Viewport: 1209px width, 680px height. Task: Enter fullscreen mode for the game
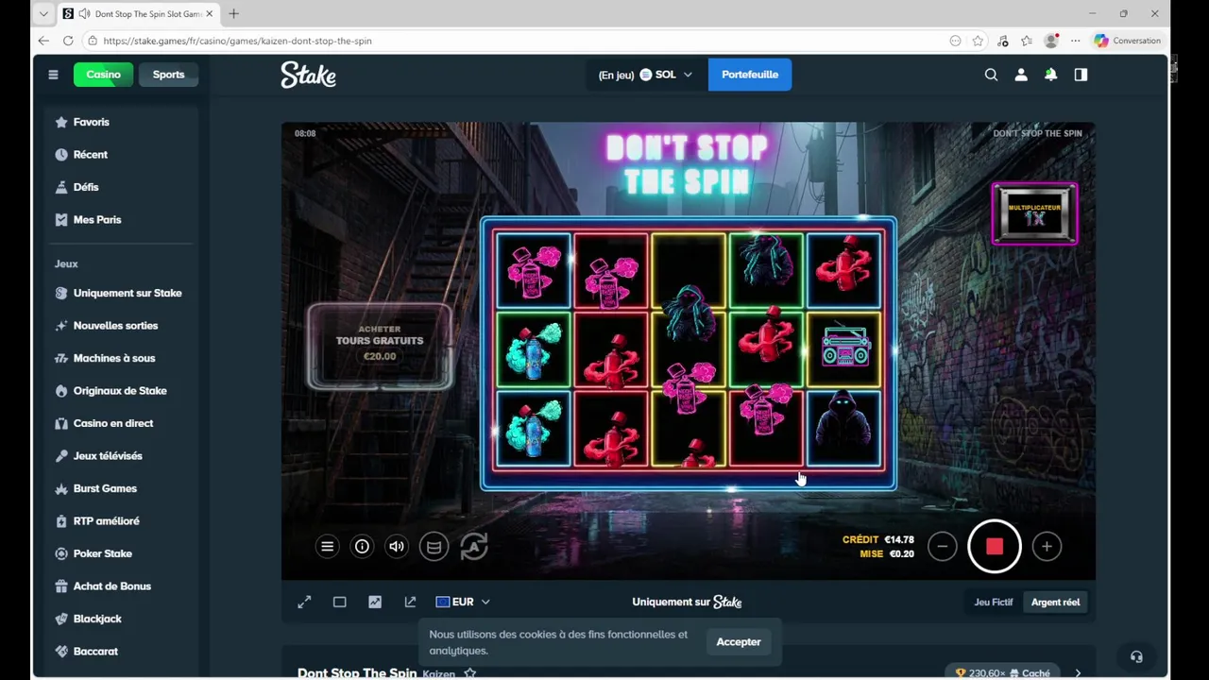(x=304, y=602)
